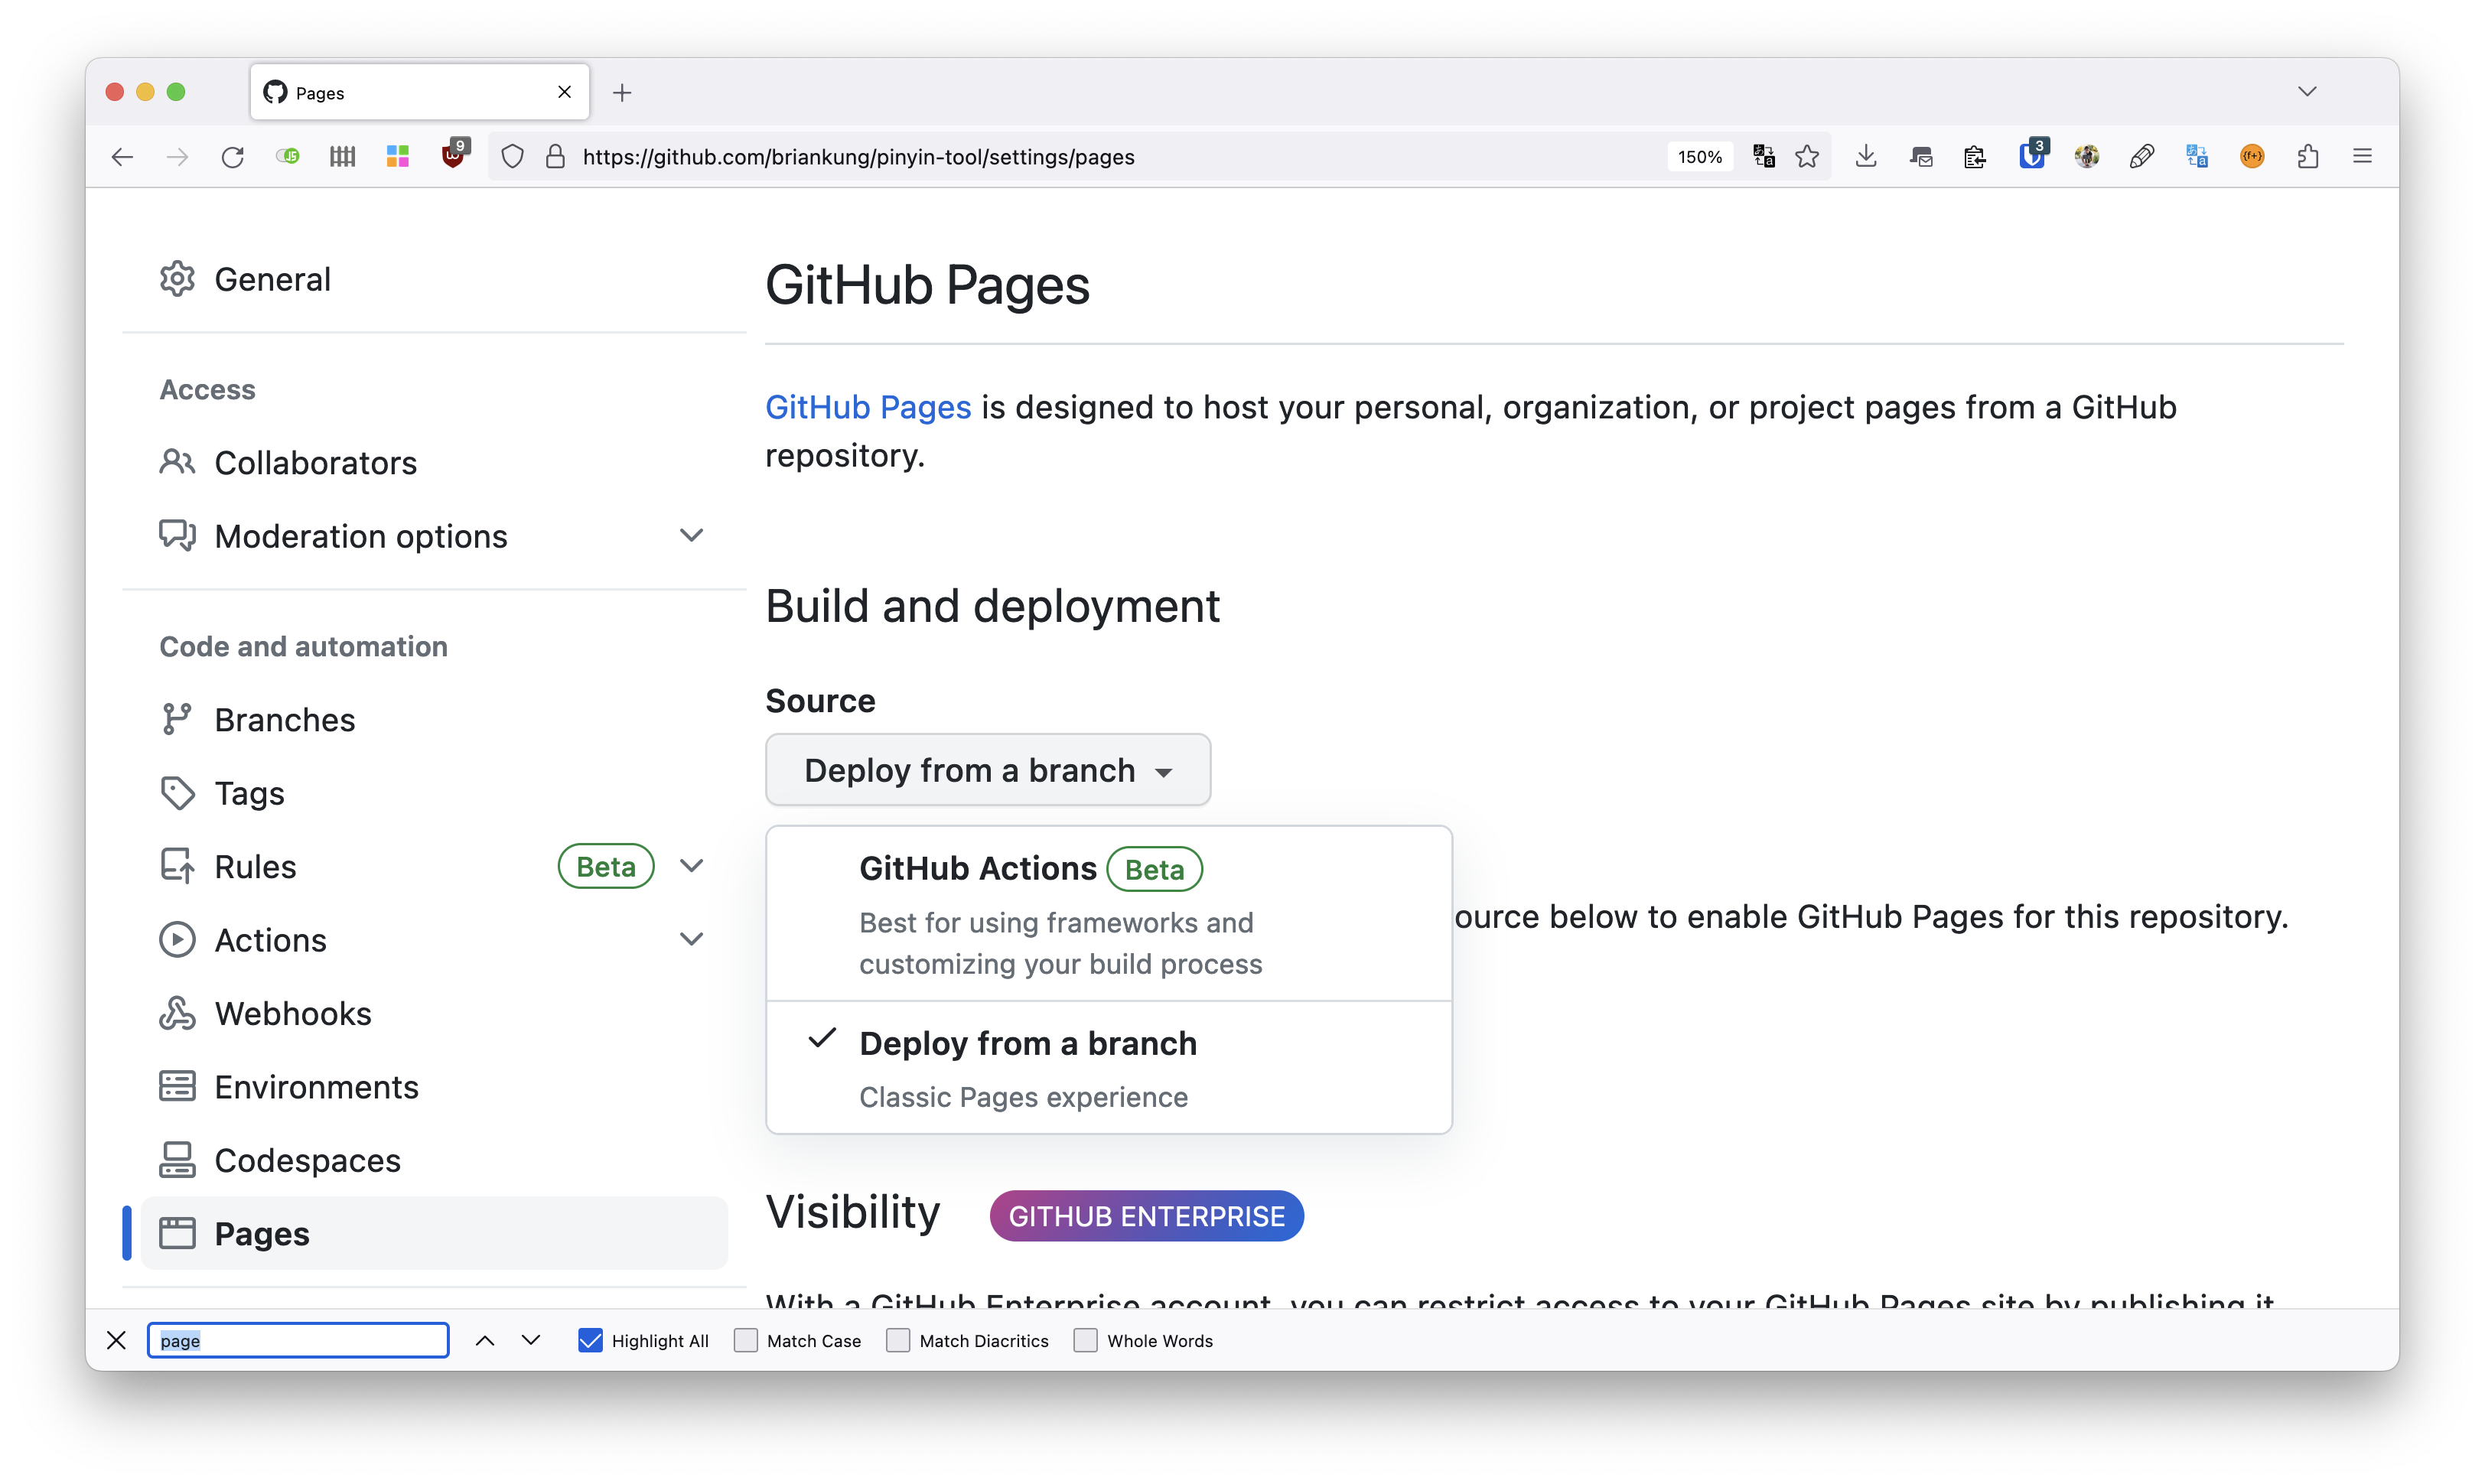Click the Collaborators sidebar item
2485x1484 pixels.
click(x=314, y=463)
